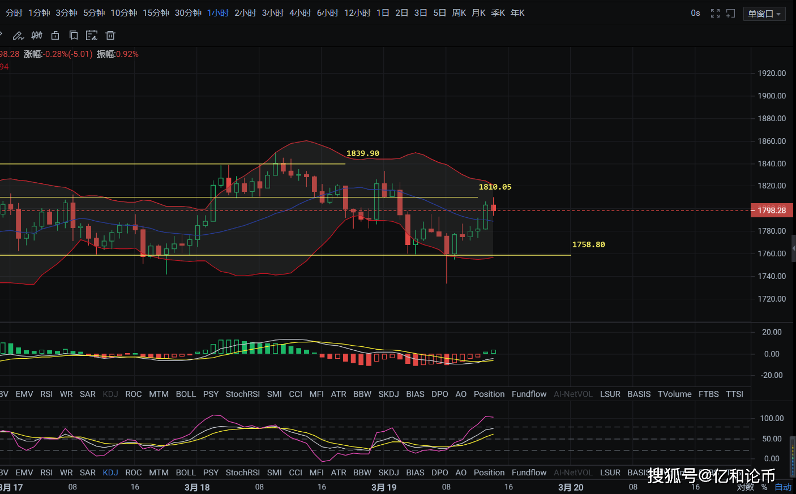
Task: Choose TTSI indicator in MACD panel row
Action: tap(735, 394)
